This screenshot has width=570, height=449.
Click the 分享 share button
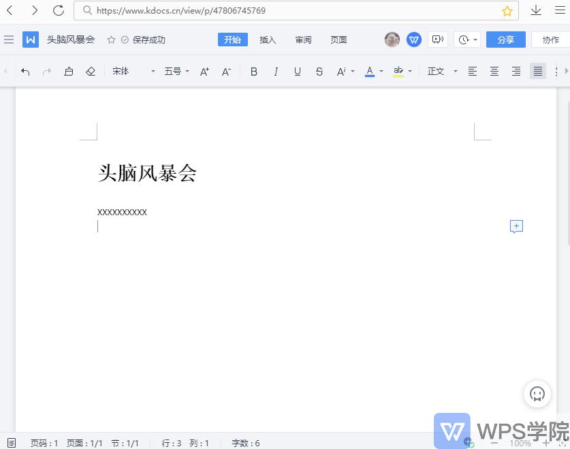tap(505, 40)
